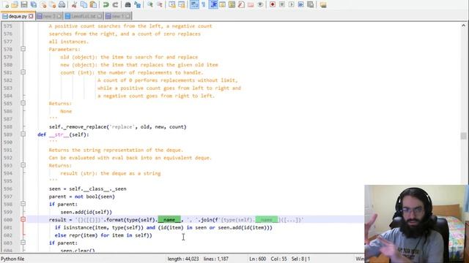This screenshot has width=469, height=263.
Task: Click the vertical scrollbar up arrow
Action: [463, 26]
